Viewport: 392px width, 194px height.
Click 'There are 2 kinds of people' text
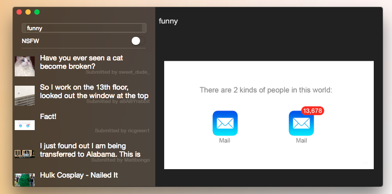point(266,90)
